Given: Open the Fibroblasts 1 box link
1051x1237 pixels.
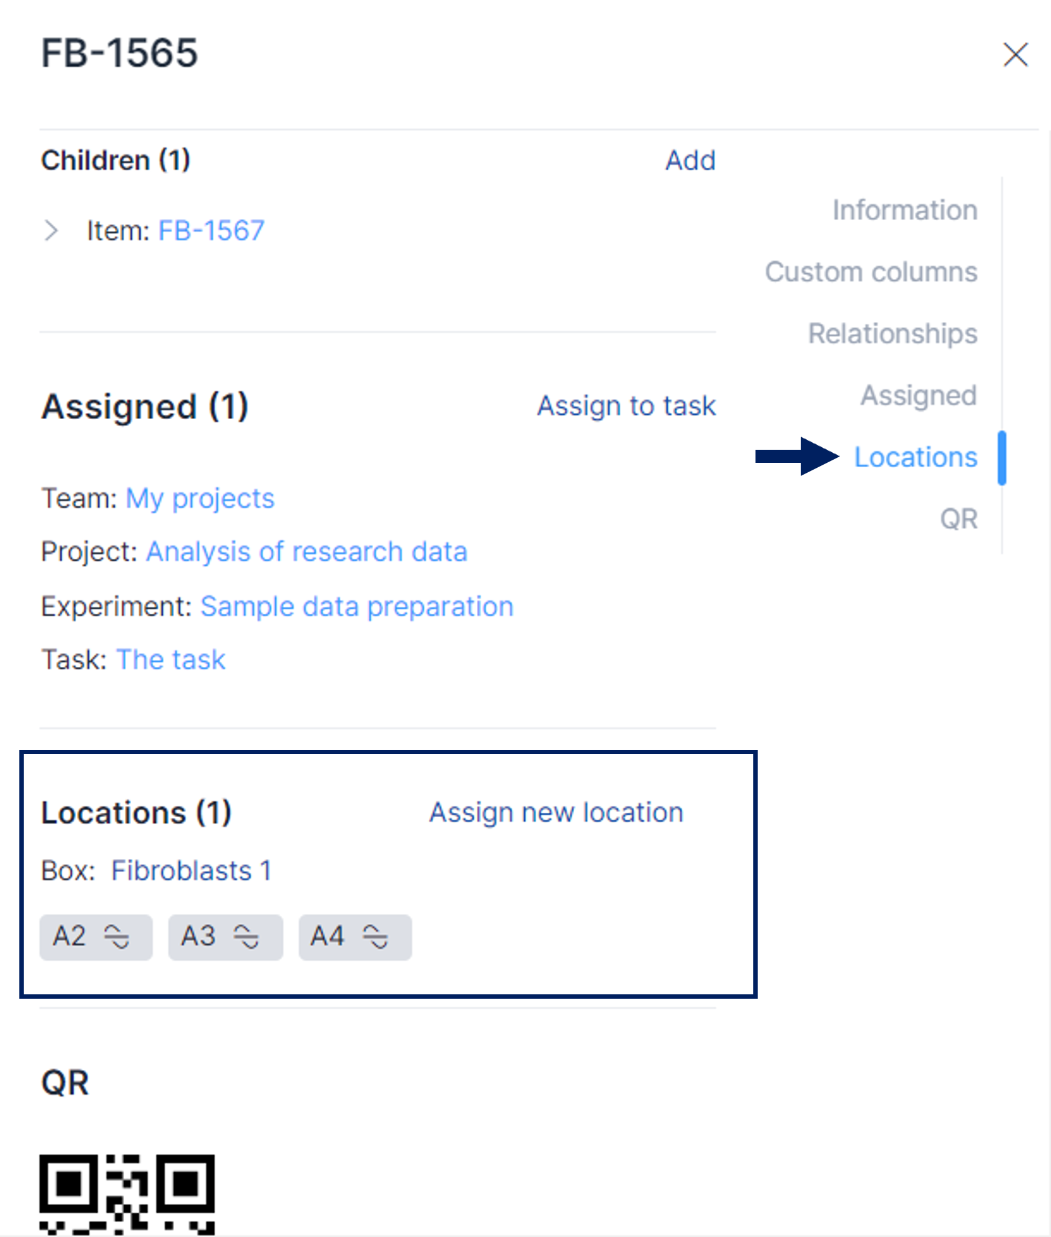Looking at the screenshot, I should coord(191,871).
